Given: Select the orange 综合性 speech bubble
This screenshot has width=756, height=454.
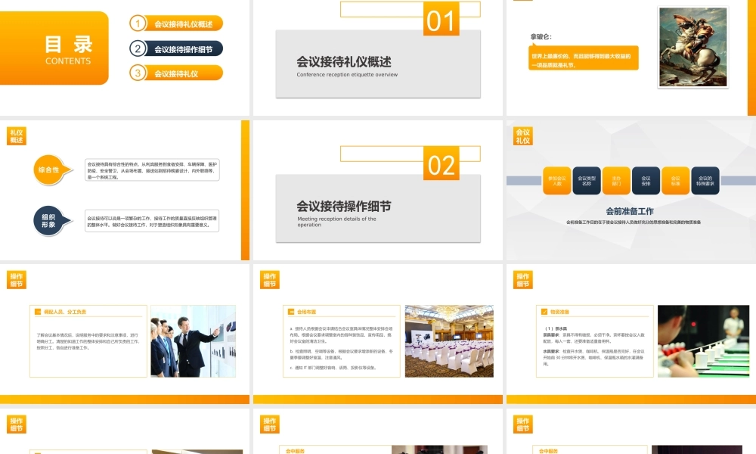Looking at the screenshot, I should (x=52, y=169).
